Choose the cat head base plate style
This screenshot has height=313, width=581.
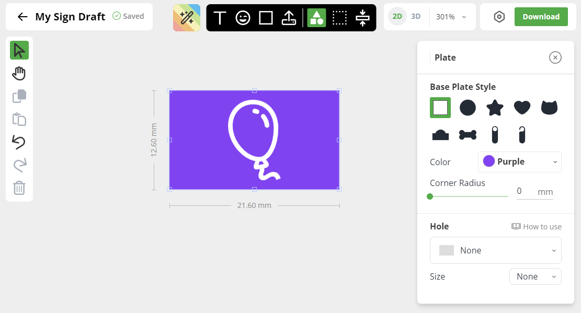point(549,108)
